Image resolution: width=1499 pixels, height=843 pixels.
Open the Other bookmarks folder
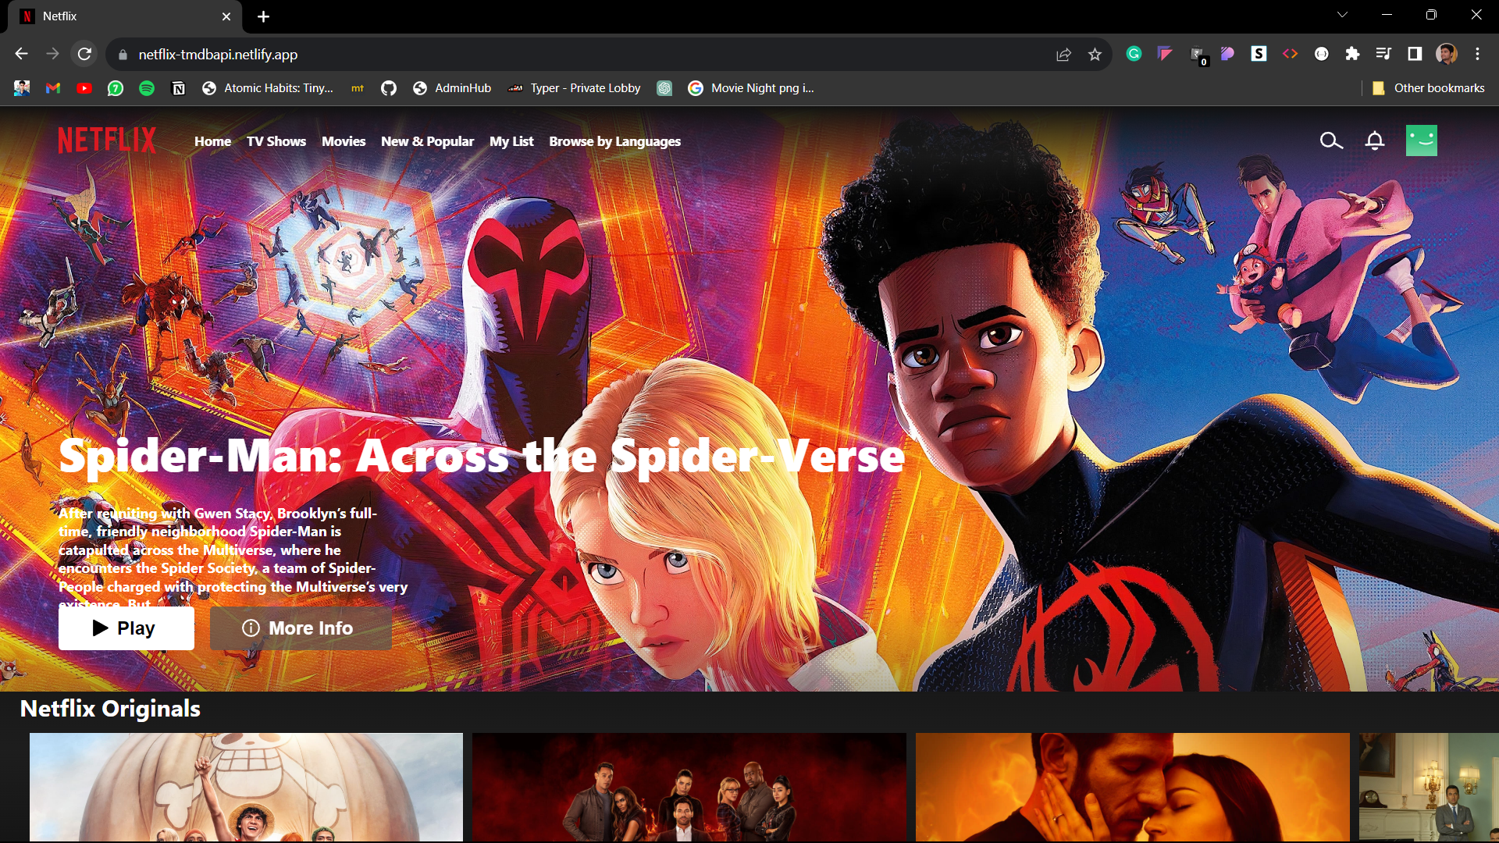click(1429, 88)
